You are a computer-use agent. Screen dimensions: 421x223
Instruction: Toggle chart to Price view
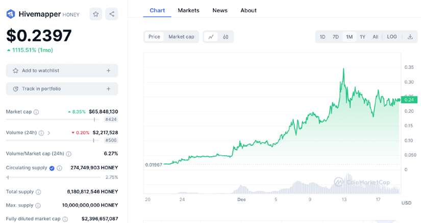pyautogui.click(x=154, y=37)
